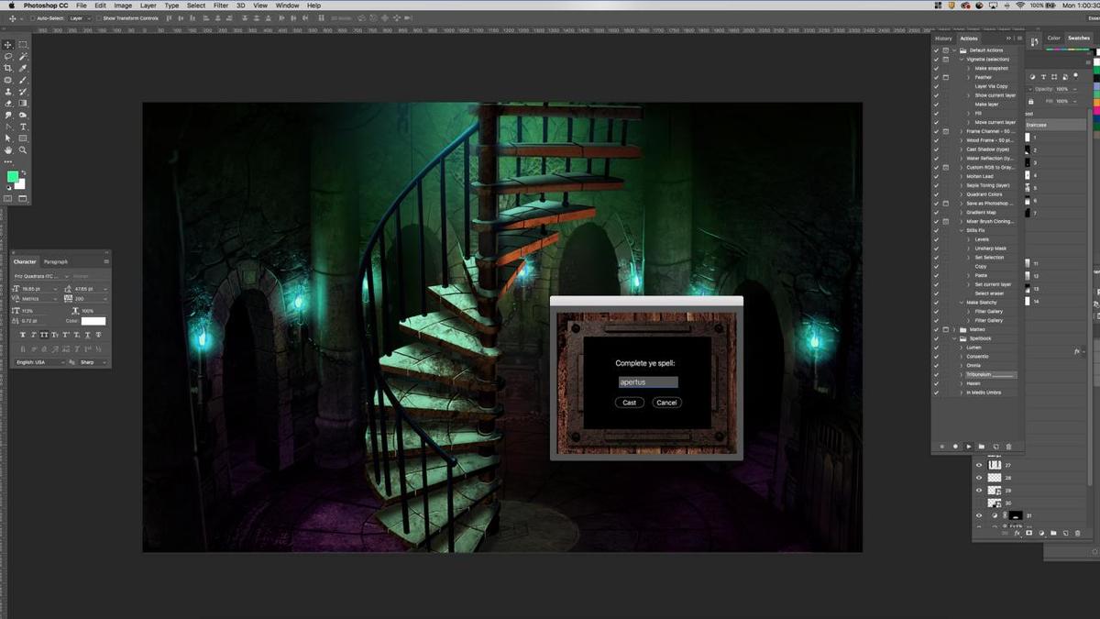
Task: Open the English: USA language dropdown
Action: pyautogui.click(x=40, y=362)
